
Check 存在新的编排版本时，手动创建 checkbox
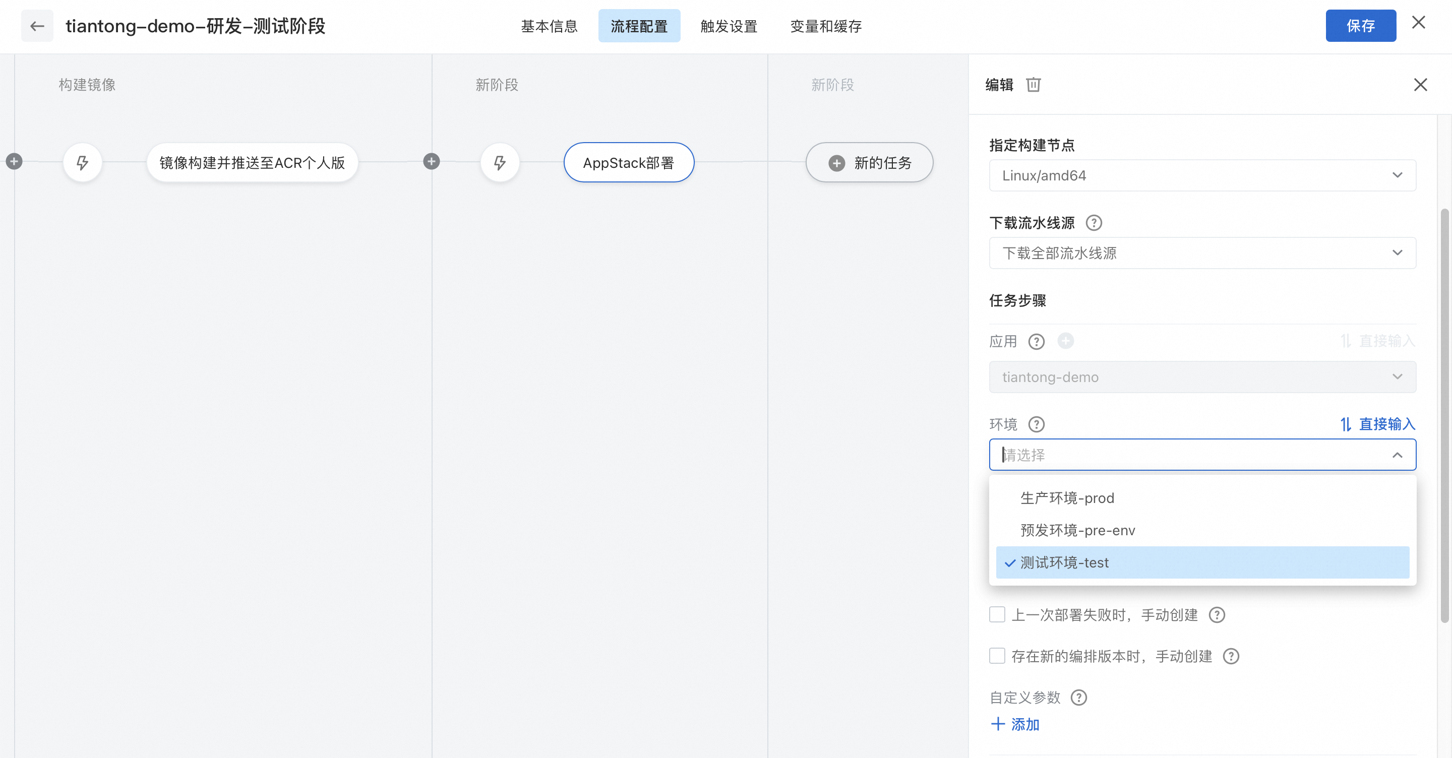pos(997,656)
